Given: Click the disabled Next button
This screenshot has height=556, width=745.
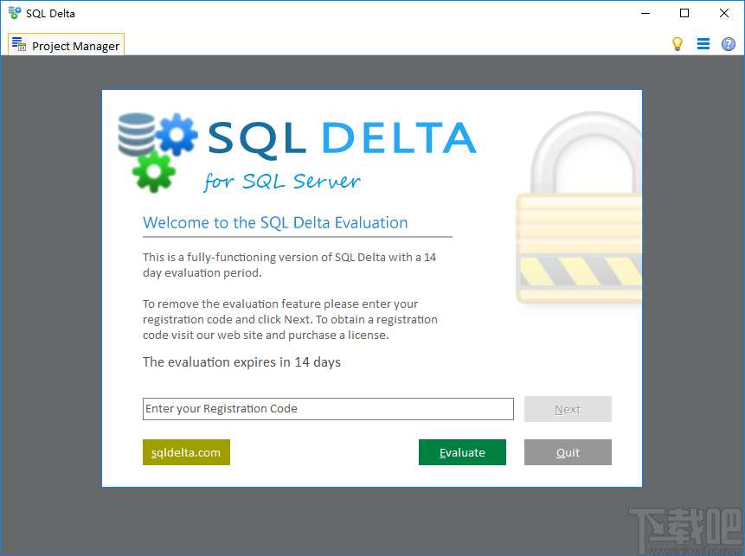Looking at the screenshot, I should click(x=568, y=409).
